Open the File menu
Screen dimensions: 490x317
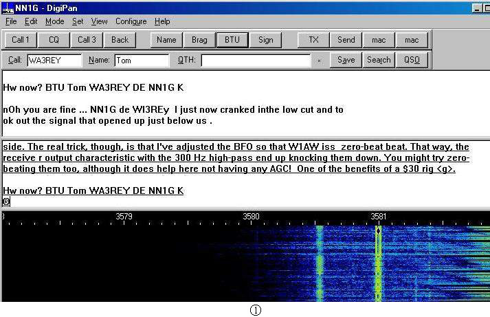point(11,21)
